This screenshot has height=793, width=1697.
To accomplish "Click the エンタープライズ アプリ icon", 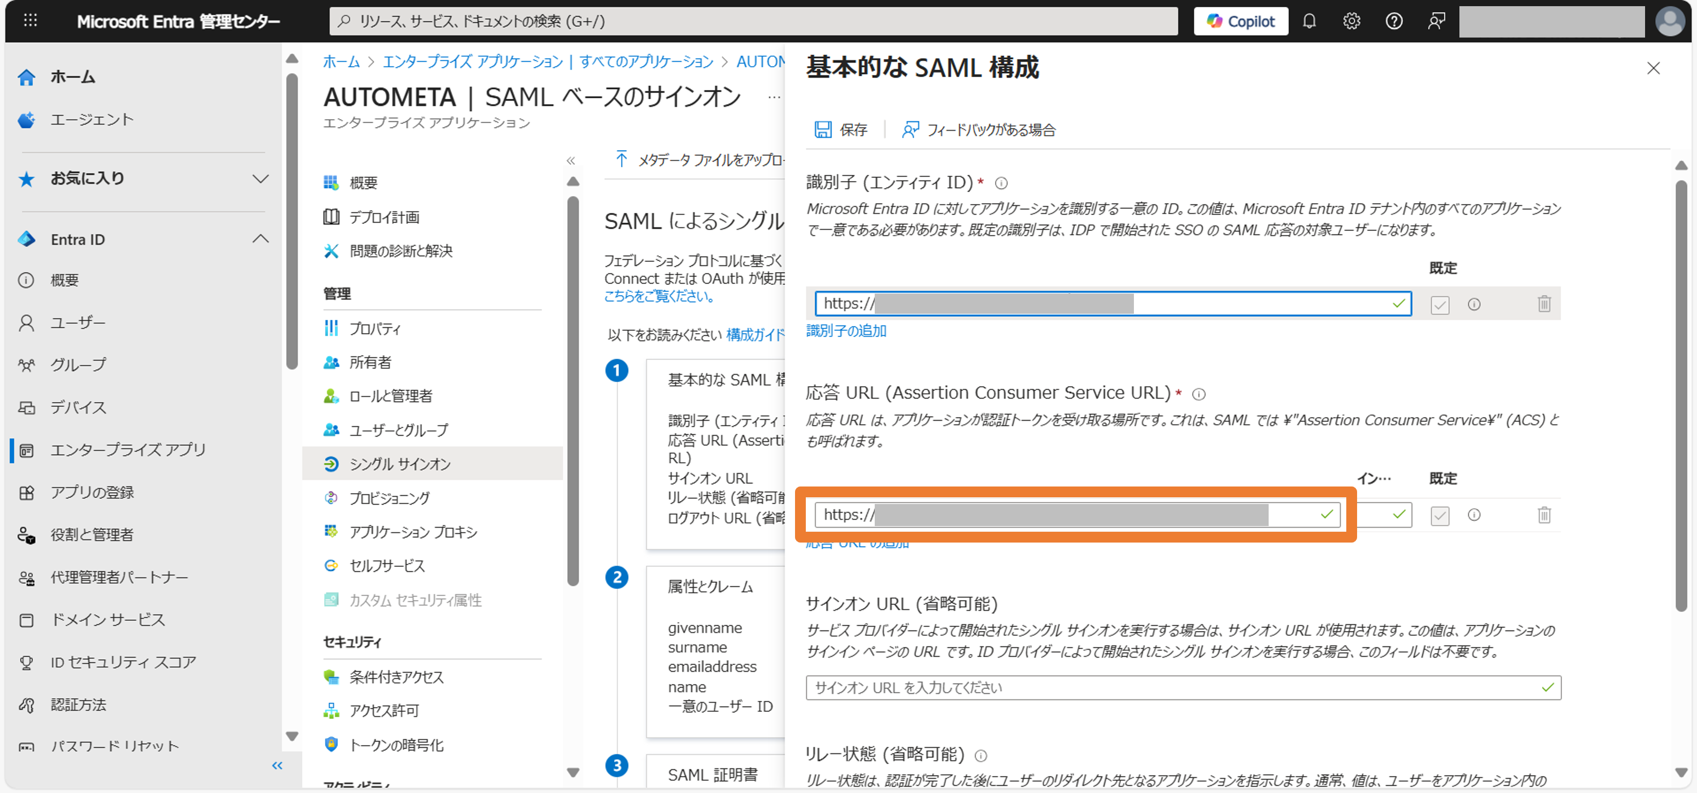I will pos(26,450).
